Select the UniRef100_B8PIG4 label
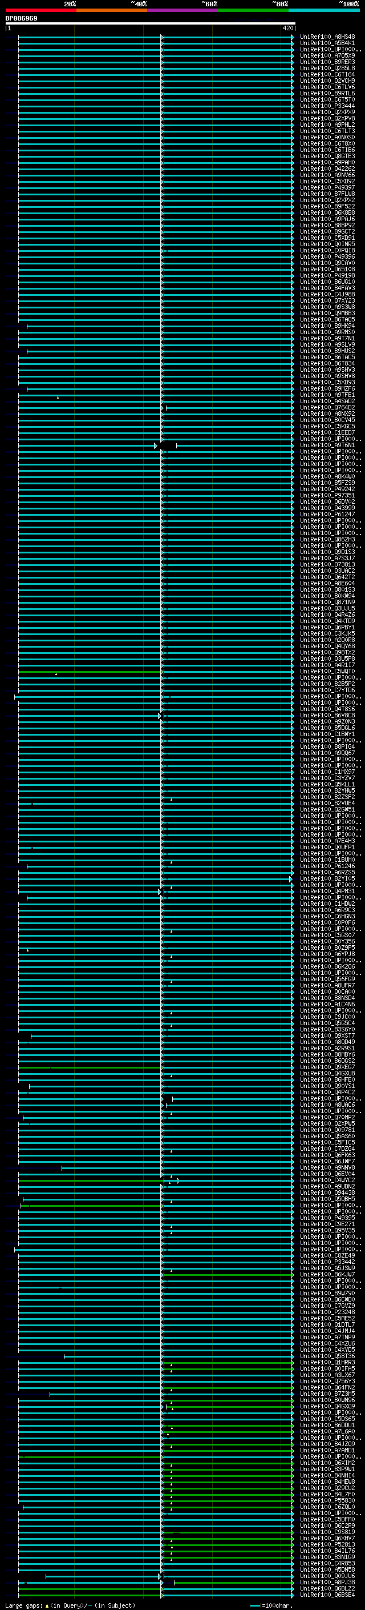Image resolution: width=365 pixels, height=1610 pixels. point(327,747)
